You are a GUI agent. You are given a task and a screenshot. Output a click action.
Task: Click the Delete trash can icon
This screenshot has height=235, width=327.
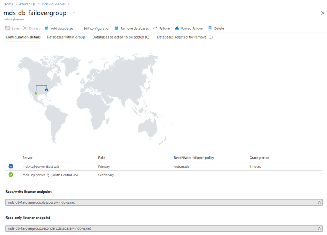(210, 28)
